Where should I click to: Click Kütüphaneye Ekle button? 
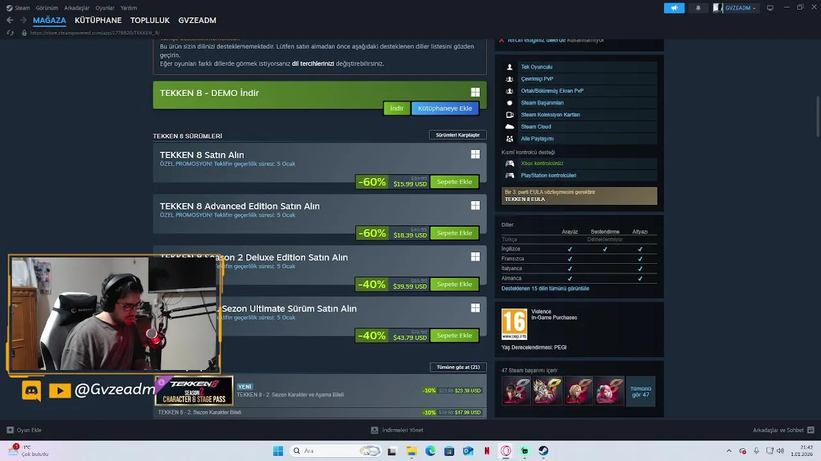(445, 108)
